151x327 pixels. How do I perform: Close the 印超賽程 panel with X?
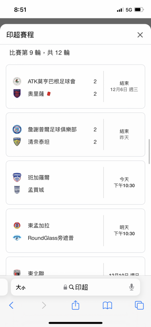pyautogui.click(x=140, y=35)
